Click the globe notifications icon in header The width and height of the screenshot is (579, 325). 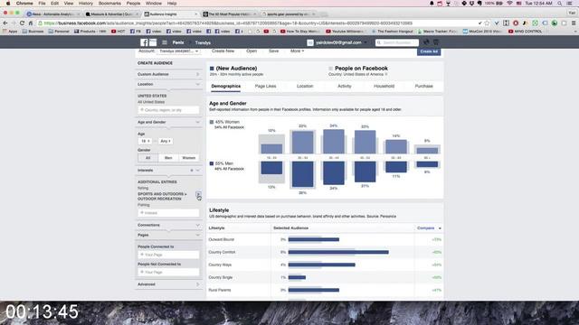(x=426, y=42)
